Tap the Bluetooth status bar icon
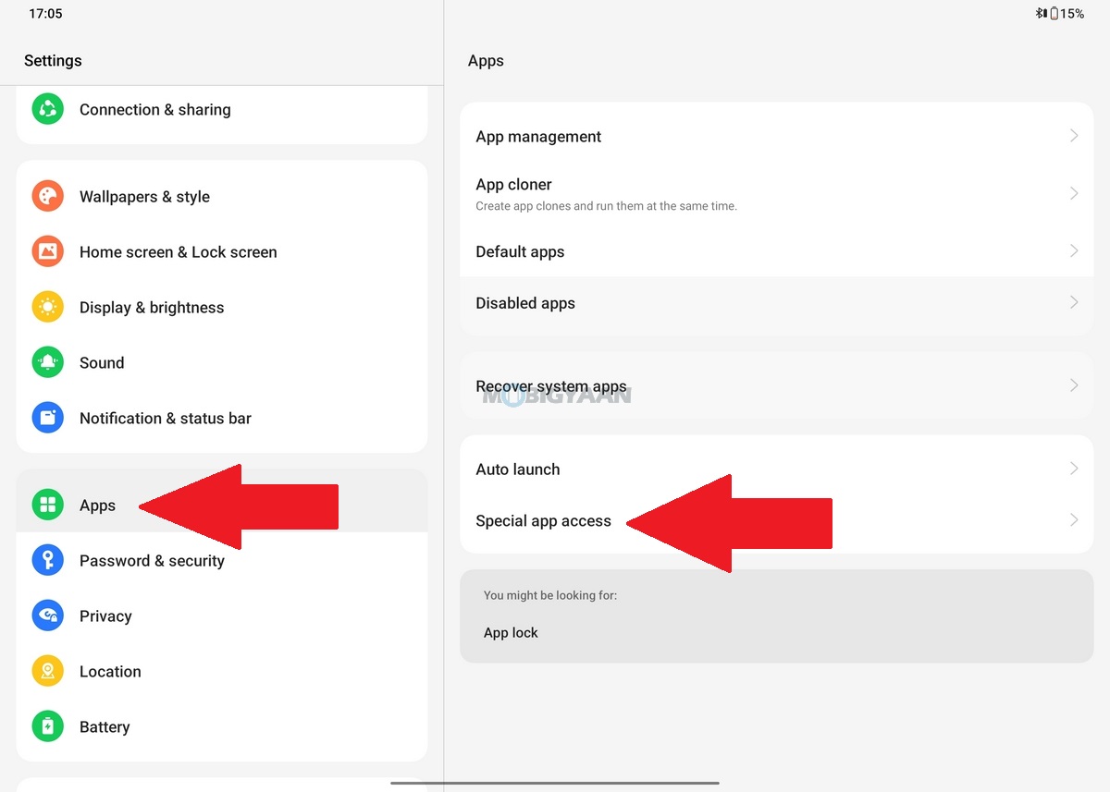 (1041, 14)
